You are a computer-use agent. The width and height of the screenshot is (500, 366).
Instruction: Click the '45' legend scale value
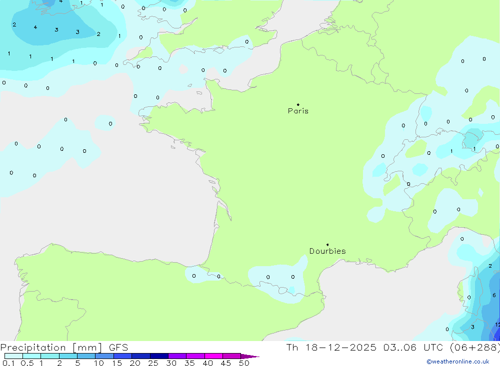click(x=226, y=363)
